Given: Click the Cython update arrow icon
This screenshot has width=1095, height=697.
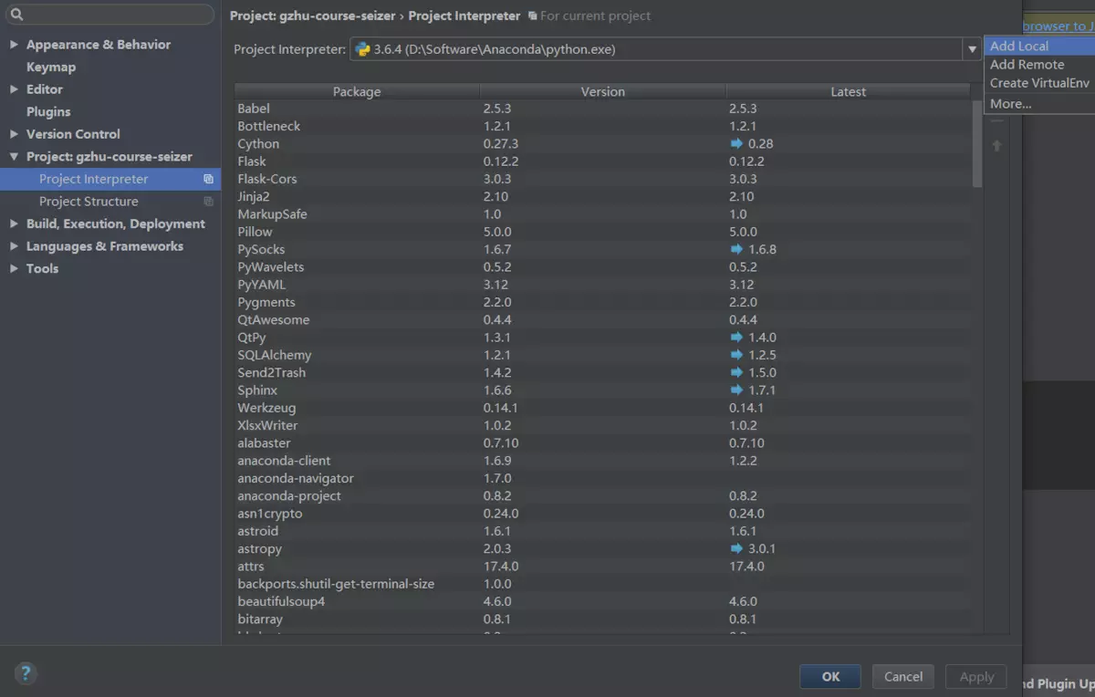Looking at the screenshot, I should pyautogui.click(x=736, y=143).
